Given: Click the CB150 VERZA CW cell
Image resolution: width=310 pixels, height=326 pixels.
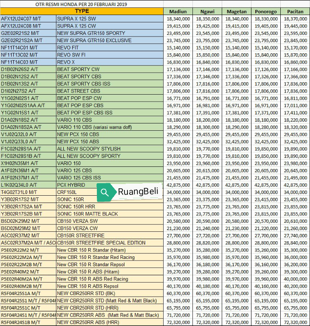Looking at the screenshot, I should (x=110, y=228).
